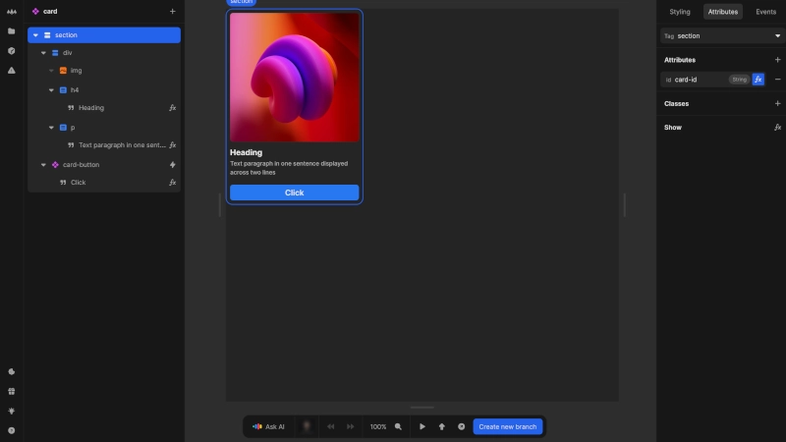Click the zoom magnifier icon
Image resolution: width=786 pixels, height=442 pixels.
[x=398, y=426]
